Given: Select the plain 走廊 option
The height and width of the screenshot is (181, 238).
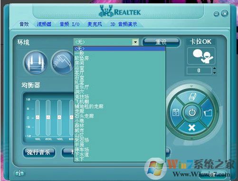Looking at the screenshot, I should [x=120, y=111].
